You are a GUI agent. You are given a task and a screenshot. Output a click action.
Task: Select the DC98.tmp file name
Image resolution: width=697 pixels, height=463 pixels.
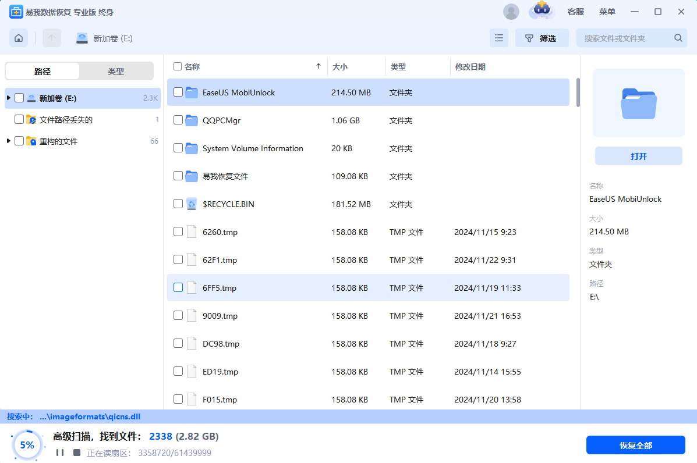pyautogui.click(x=221, y=344)
